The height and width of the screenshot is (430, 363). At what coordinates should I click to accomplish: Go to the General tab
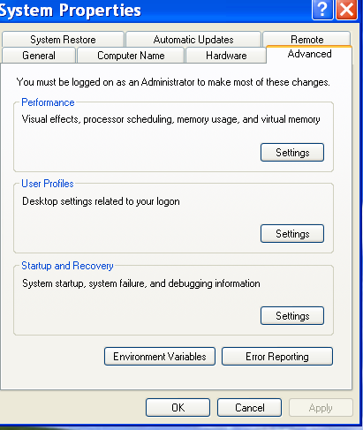[x=39, y=56]
